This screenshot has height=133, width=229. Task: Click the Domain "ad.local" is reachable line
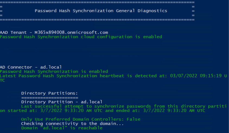[62, 128]
